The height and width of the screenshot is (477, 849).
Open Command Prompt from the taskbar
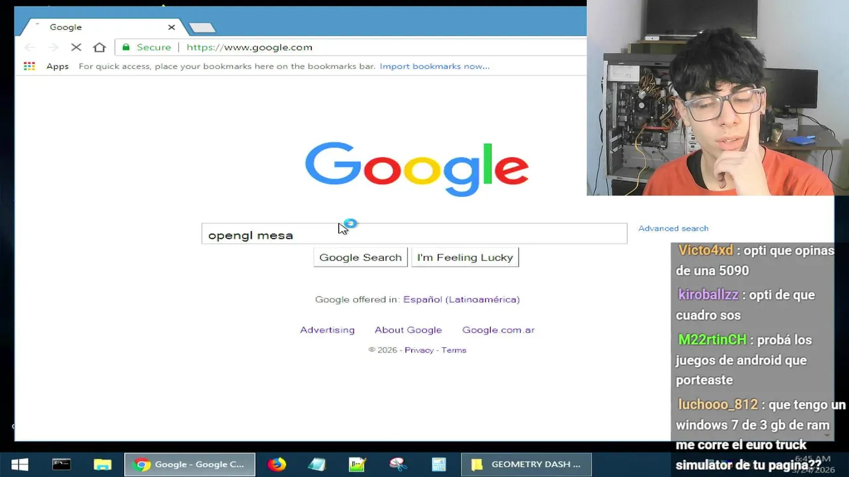tap(62, 464)
